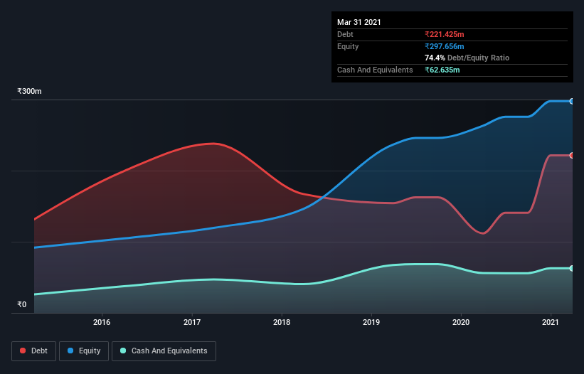Click the teal Cash endpoint marker at Mar 2021
This screenshot has height=374, width=584.
[572, 268]
